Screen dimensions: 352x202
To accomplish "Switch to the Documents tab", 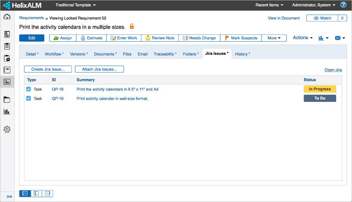I will coord(105,54).
